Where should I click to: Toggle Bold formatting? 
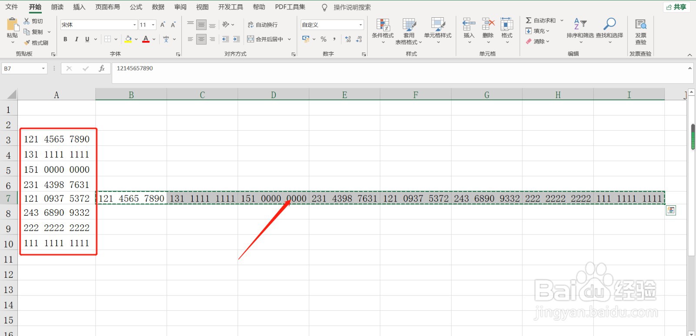click(x=65, y=39)
